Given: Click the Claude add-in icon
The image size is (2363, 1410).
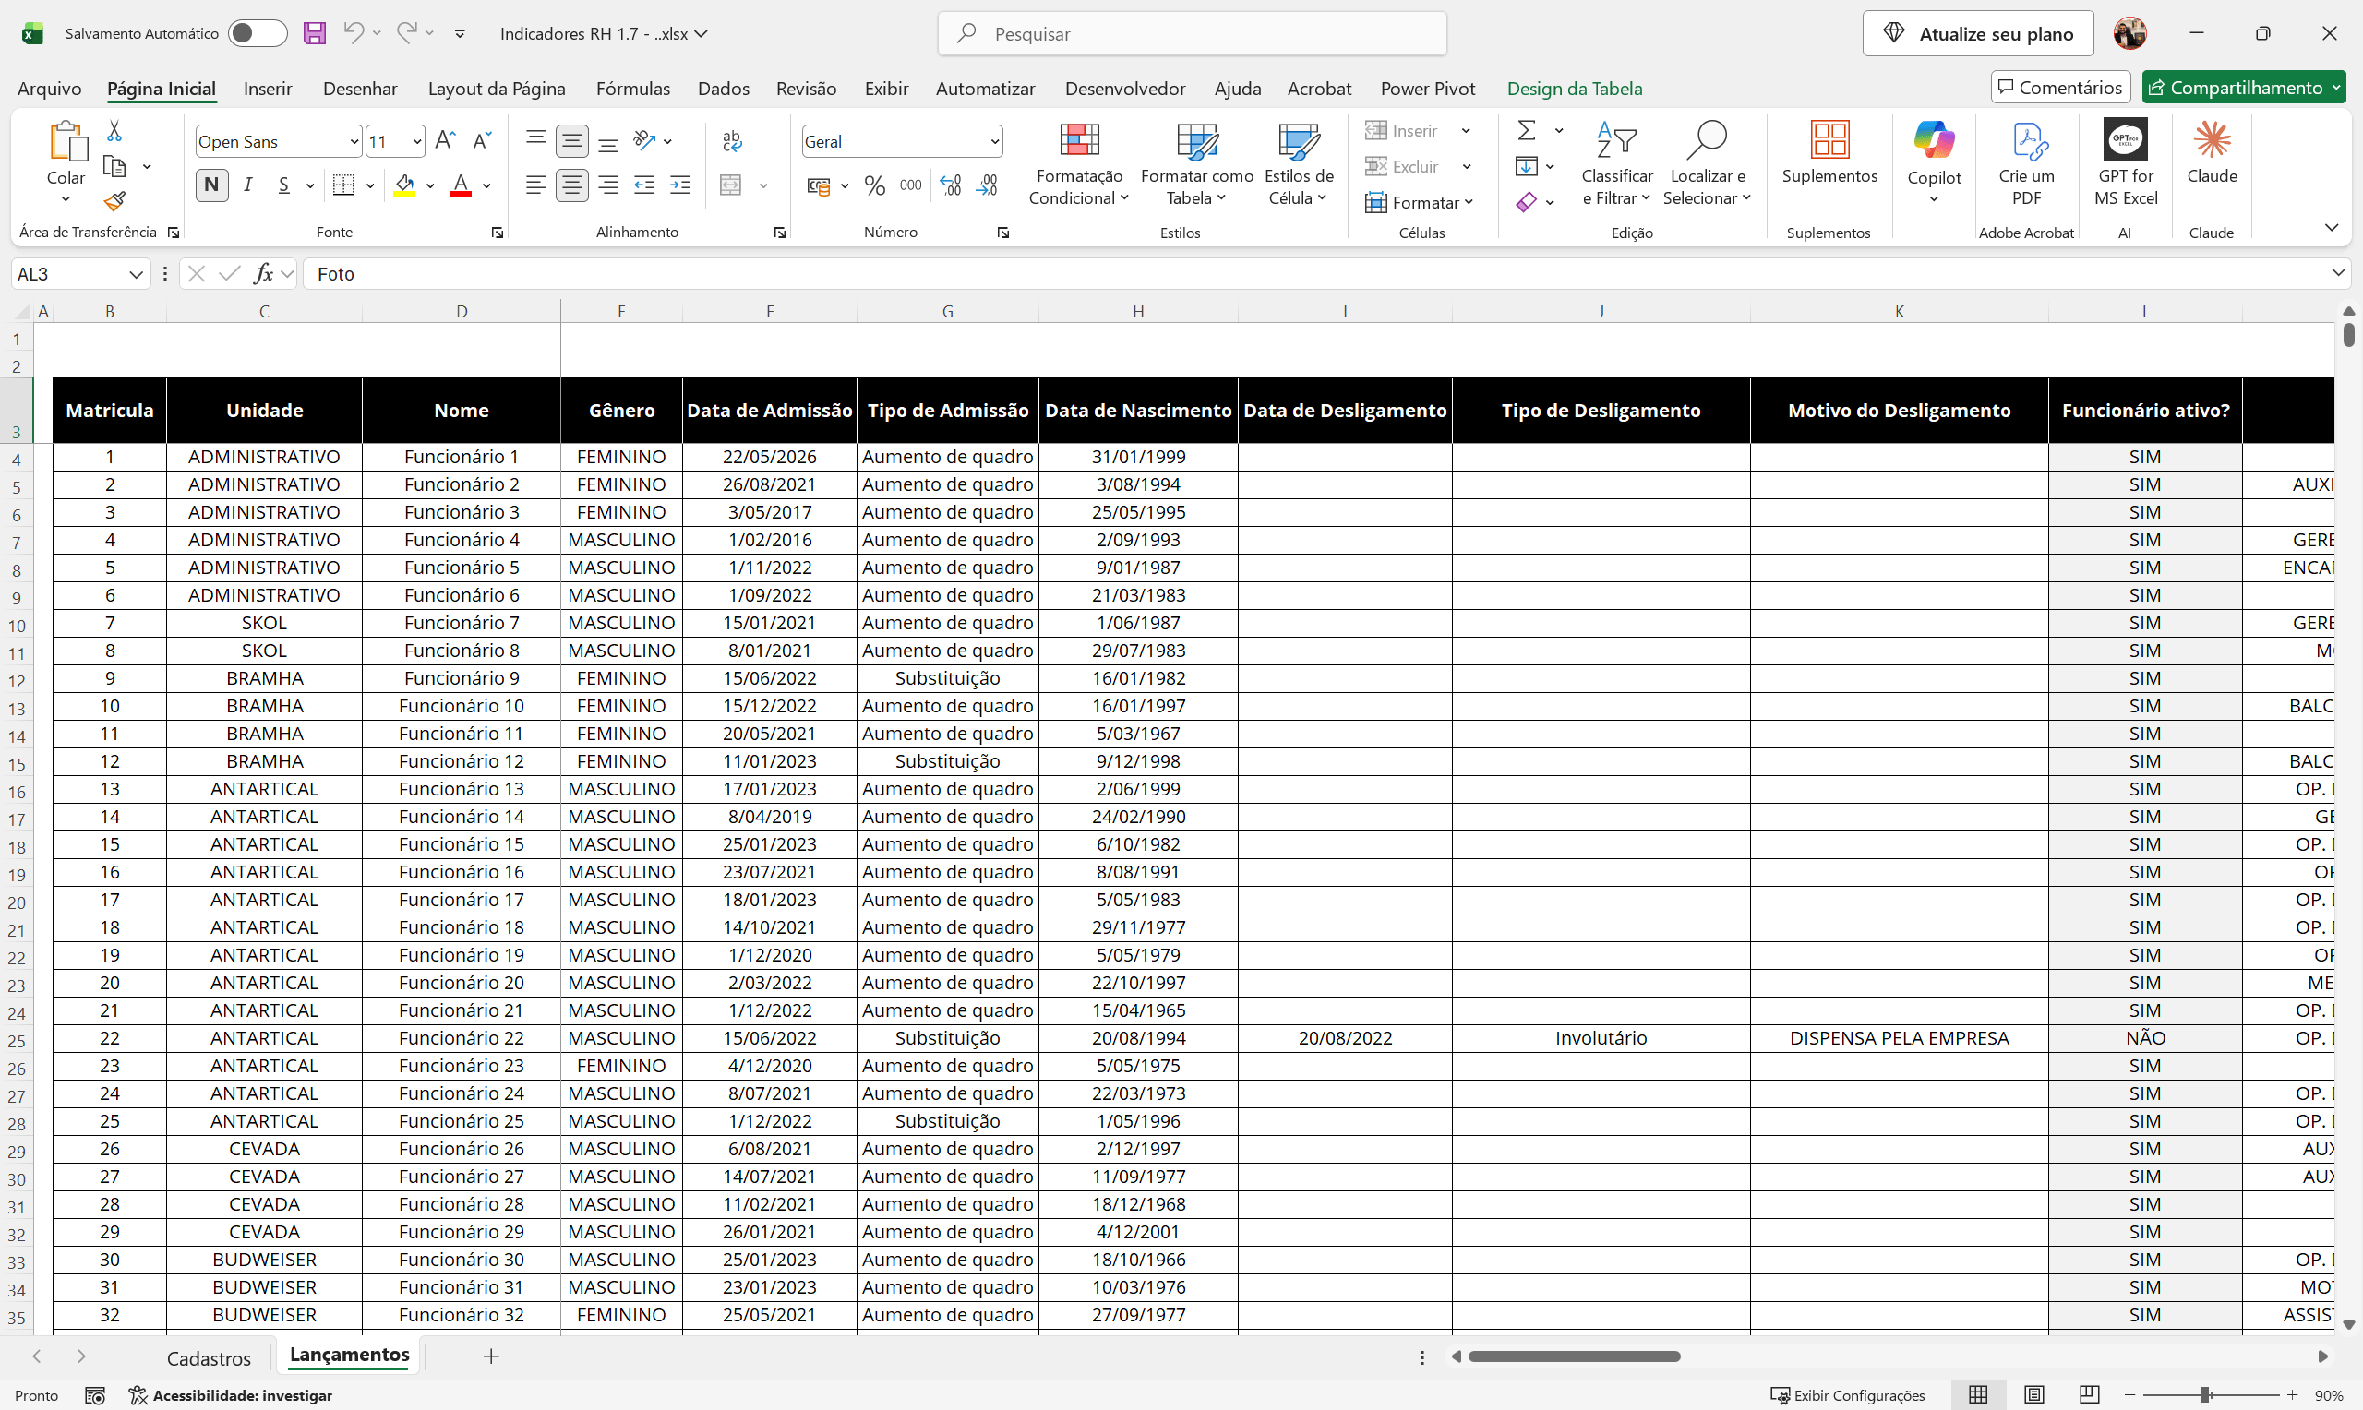Looking at the screenshot, I should pos(2212,140).
